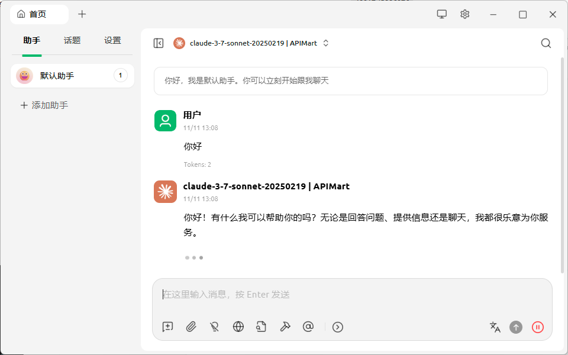Click the monitor display icon in title bar
The image size is (568, 355).
pos(441,14)
